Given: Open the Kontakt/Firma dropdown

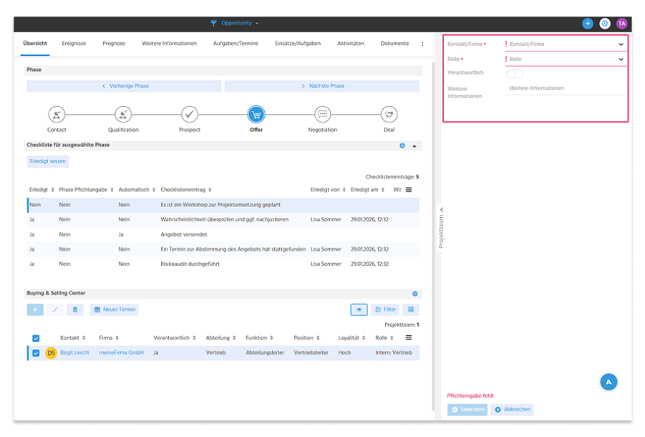Looking at the screenshot, I should click(566, 44).
